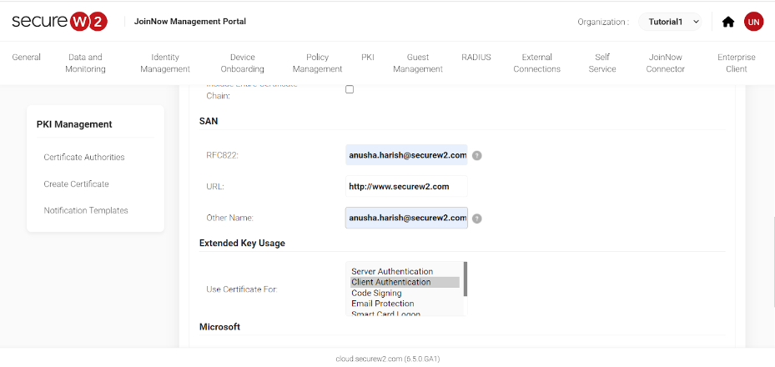
Task: Click into the URL input field
Action: tap(406, 186)
